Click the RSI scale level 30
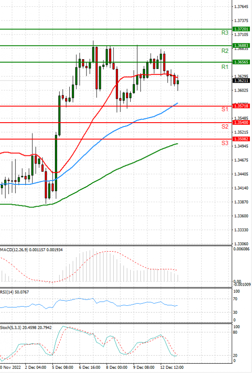 [235, 313]
